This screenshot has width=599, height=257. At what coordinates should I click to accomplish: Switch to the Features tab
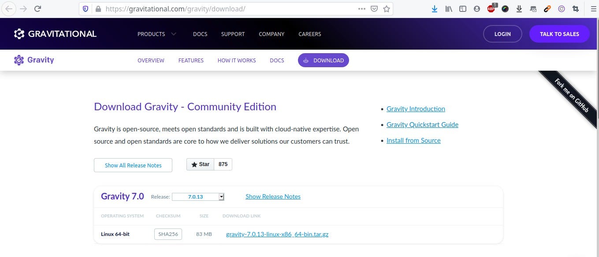coord(191,60)
